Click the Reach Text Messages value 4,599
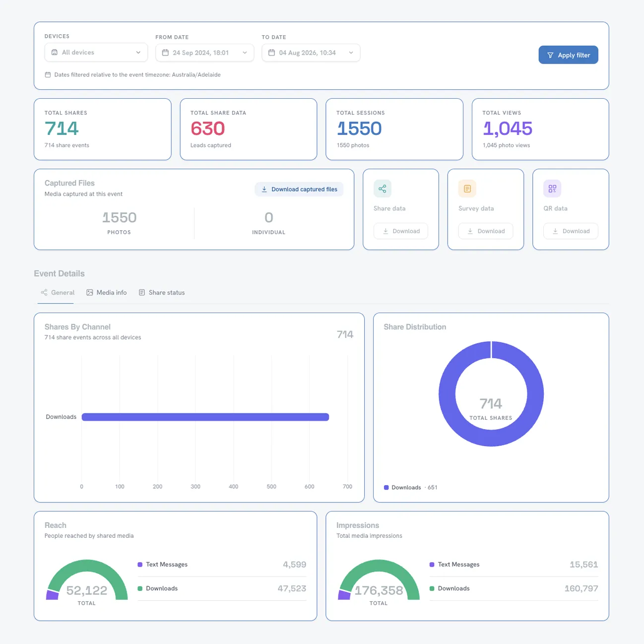 295,565
